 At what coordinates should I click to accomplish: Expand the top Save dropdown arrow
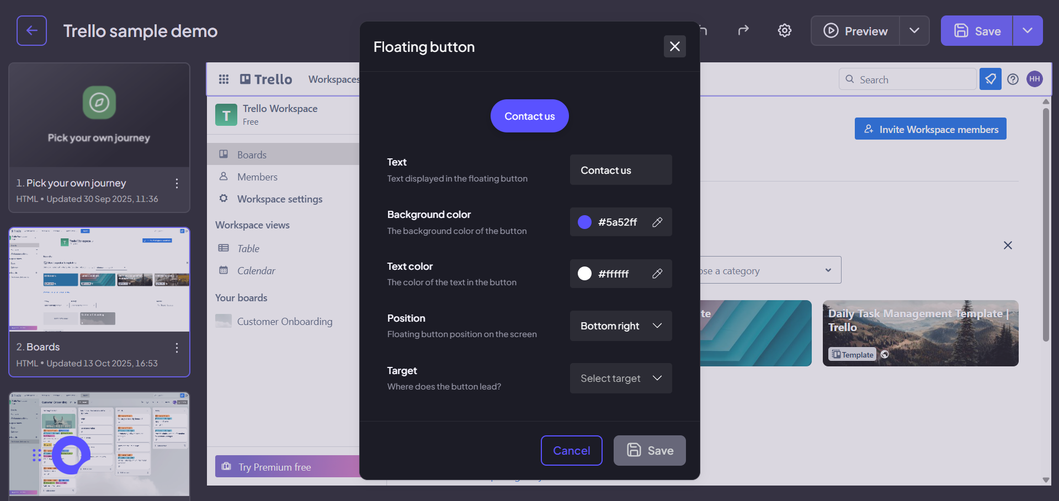point(1028,31)
